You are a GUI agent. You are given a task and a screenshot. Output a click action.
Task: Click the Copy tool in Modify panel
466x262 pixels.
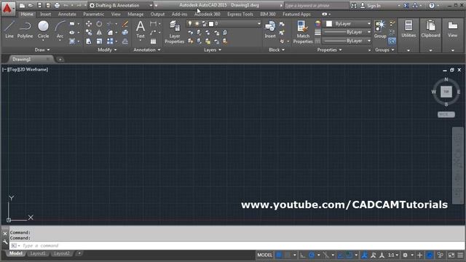point(89,32)
